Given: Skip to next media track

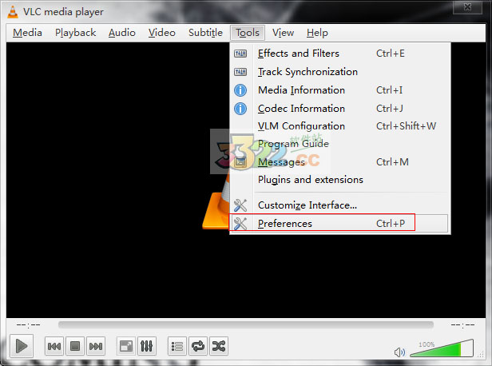Looking at the screenshot, I should click(x=95, y=346).
